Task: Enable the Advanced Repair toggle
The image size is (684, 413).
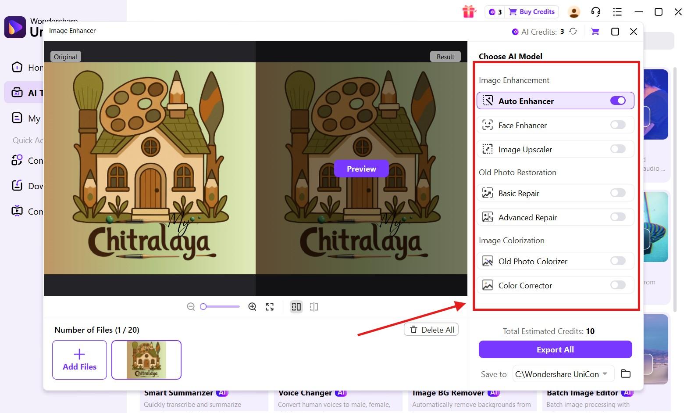Action: pos(618,217)
